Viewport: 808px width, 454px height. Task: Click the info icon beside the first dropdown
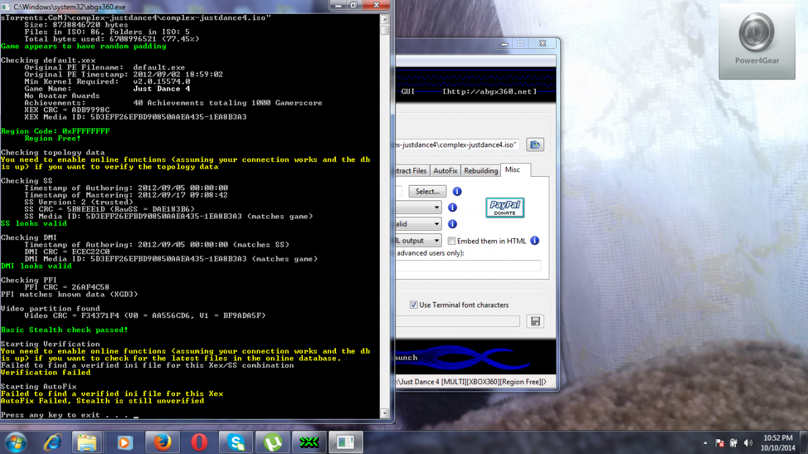tap(452, 208)
